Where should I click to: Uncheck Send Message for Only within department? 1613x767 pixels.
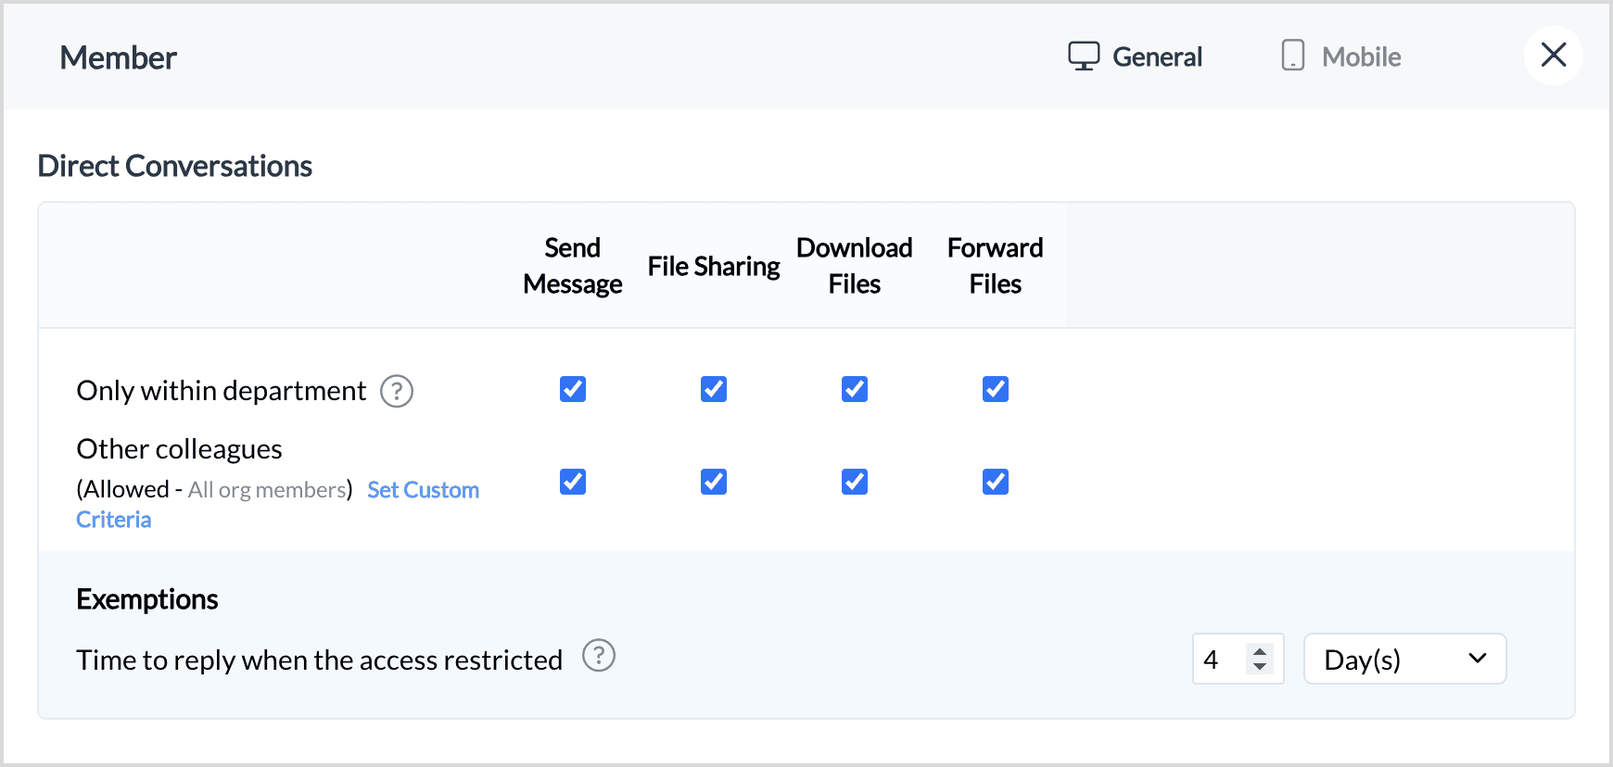pos(573,389)
